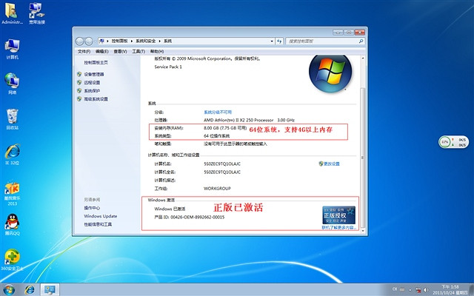Open the 帮助(H) menu

[157, 51]
